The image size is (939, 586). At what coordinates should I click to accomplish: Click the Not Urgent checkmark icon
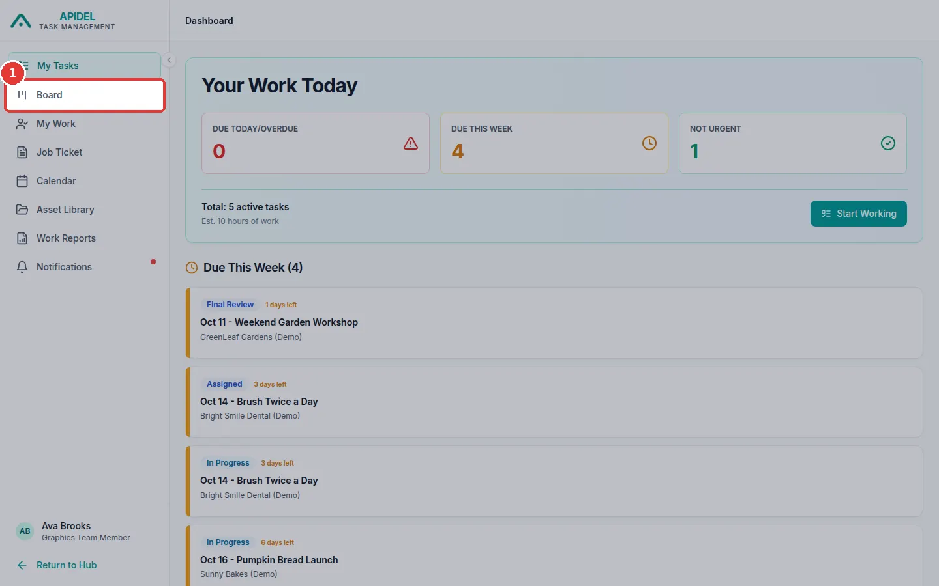[888, 143]
